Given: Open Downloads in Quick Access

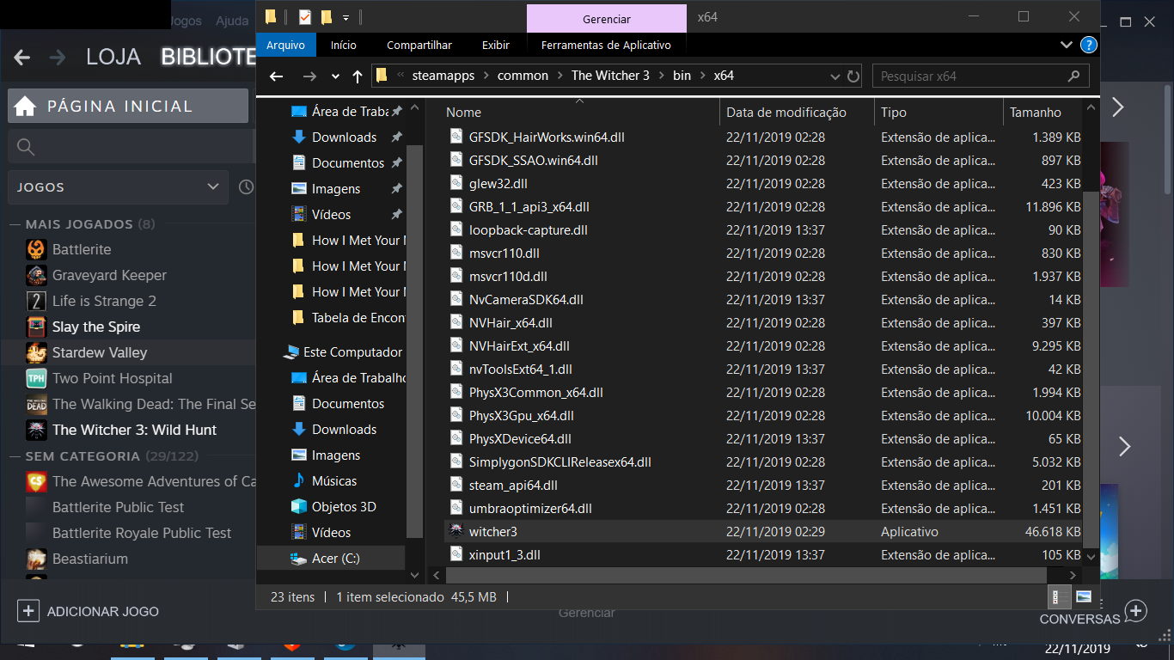Looking at the screenshot, I should point(344,137).
